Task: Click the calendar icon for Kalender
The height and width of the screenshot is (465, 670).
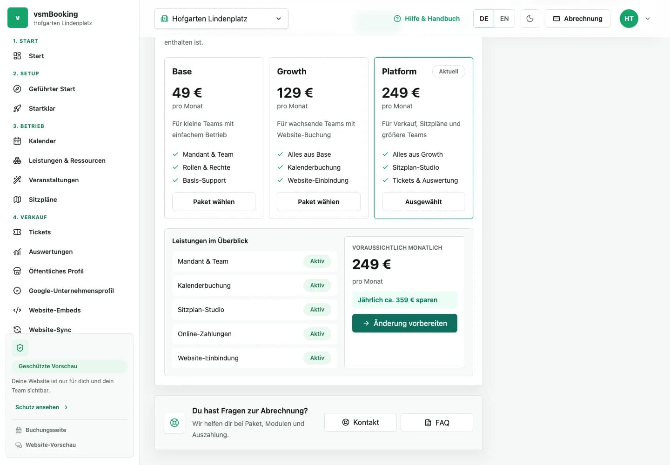Action: (x=17, y=141)
